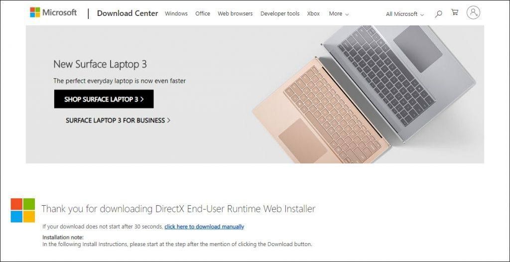Select Developer tools in navigation
The image size is (510, 262).
pyautogui.click(x=280, y=13)
